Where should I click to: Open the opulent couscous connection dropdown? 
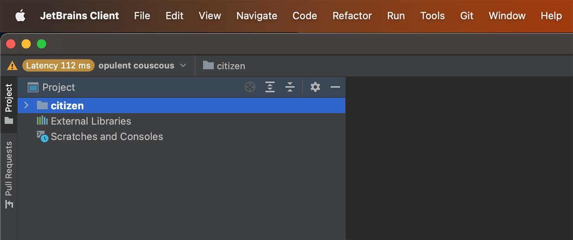[x=142, y=65]
